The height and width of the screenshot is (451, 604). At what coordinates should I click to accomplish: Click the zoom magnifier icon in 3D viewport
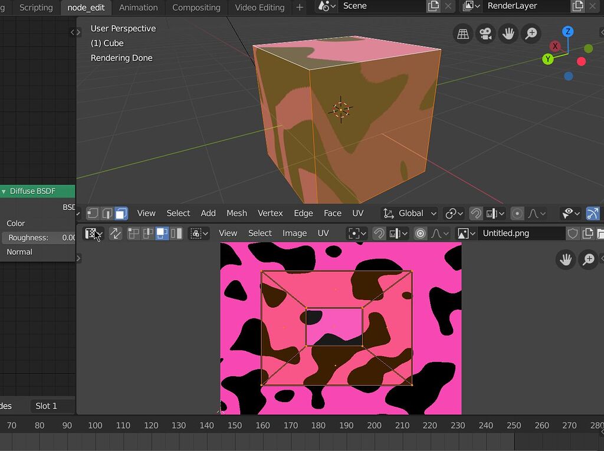click(x=531, y=34)
